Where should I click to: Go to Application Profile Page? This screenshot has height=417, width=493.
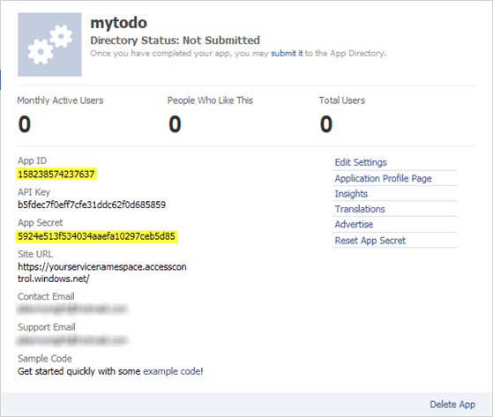383,178
